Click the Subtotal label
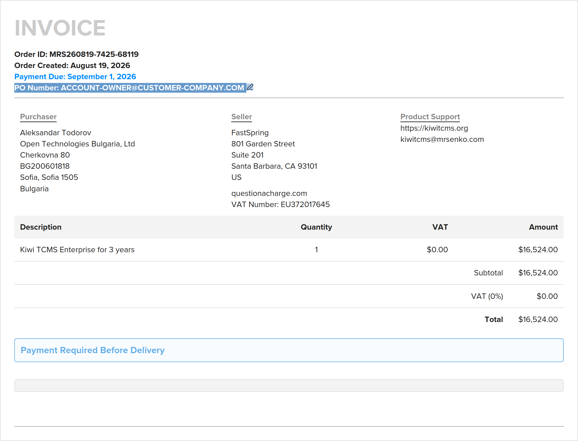 coord(488,273)
